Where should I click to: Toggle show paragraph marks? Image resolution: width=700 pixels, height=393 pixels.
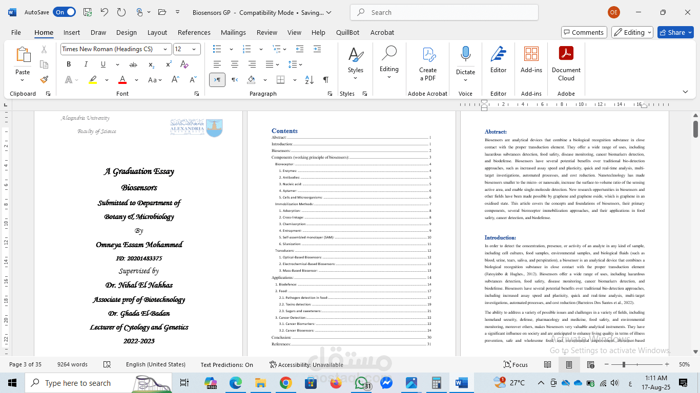click(326, 80)
